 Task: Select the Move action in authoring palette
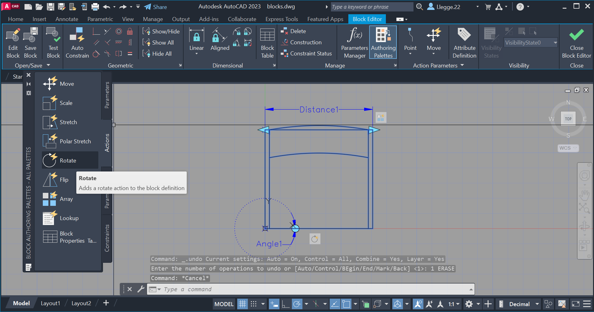(70, 84)
